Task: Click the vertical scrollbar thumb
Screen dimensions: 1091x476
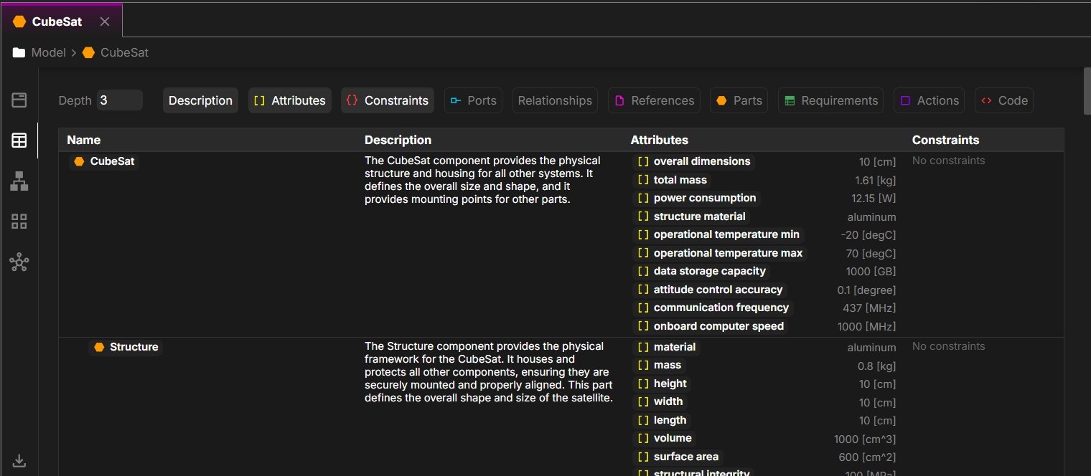Action: point(1087,91)
